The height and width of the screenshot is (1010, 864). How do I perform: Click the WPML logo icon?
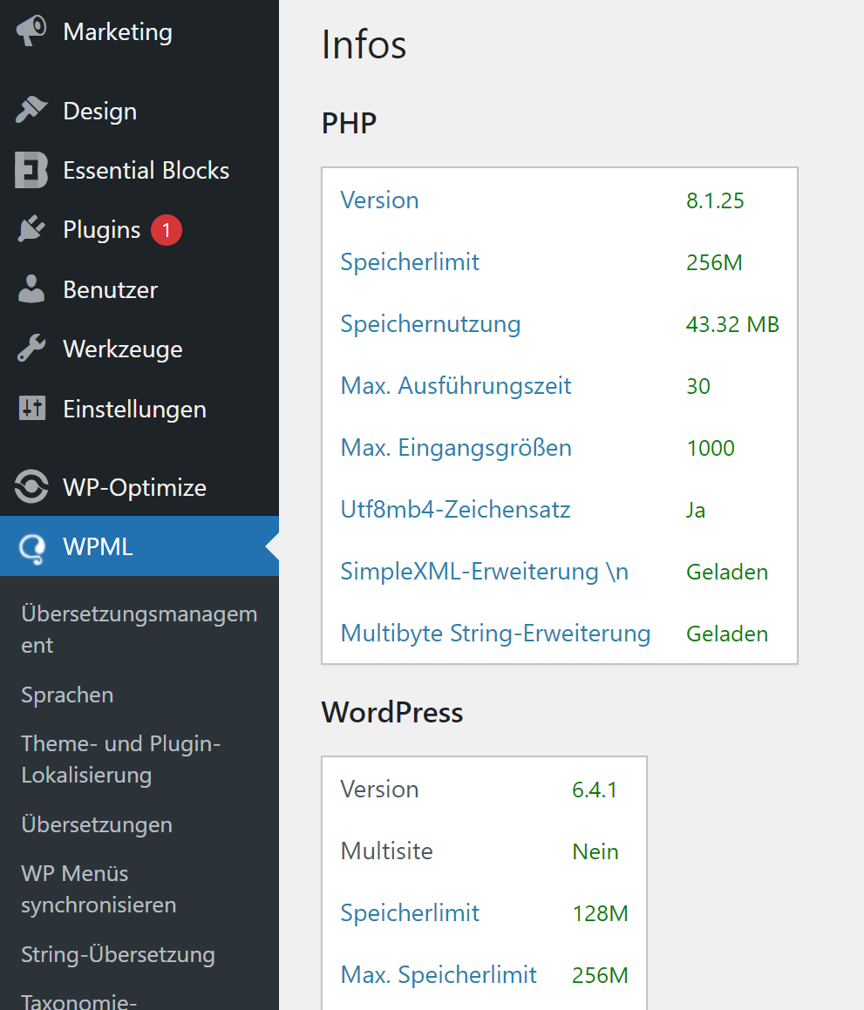(x=31, y=547)
